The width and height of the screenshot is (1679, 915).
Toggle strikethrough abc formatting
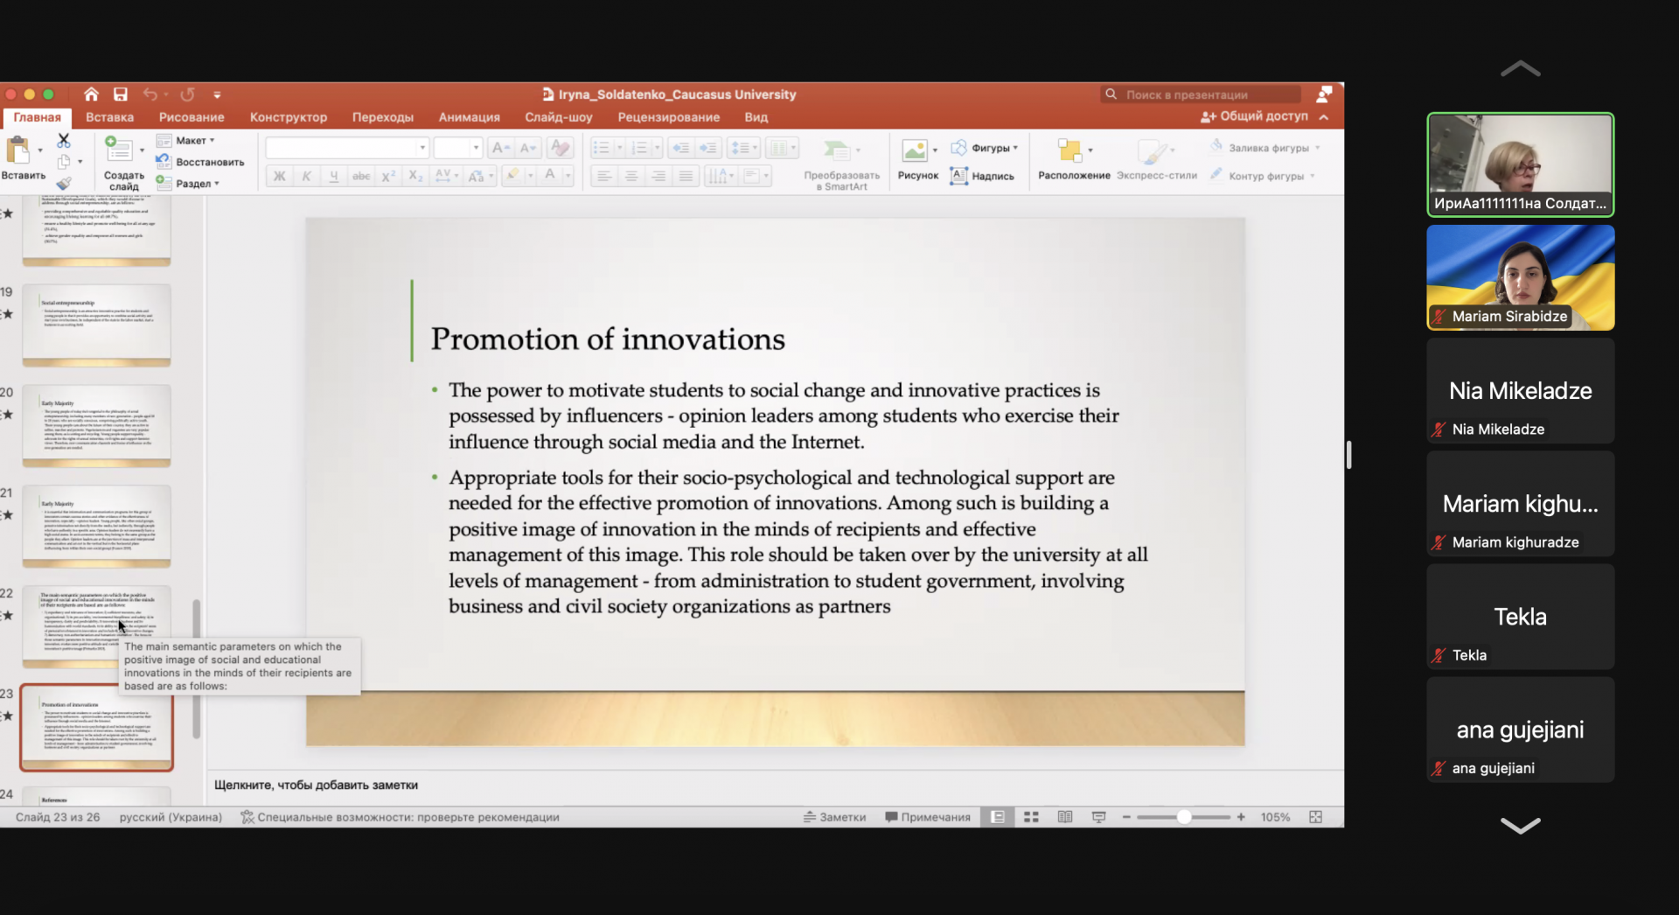point(360,176)
